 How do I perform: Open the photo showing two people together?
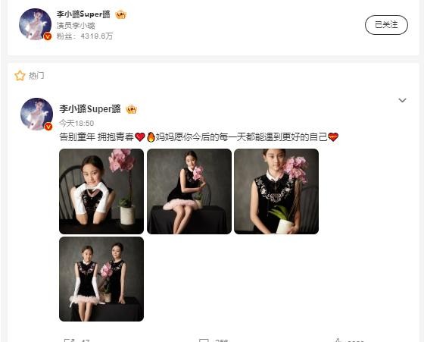[x=101, y=279]
